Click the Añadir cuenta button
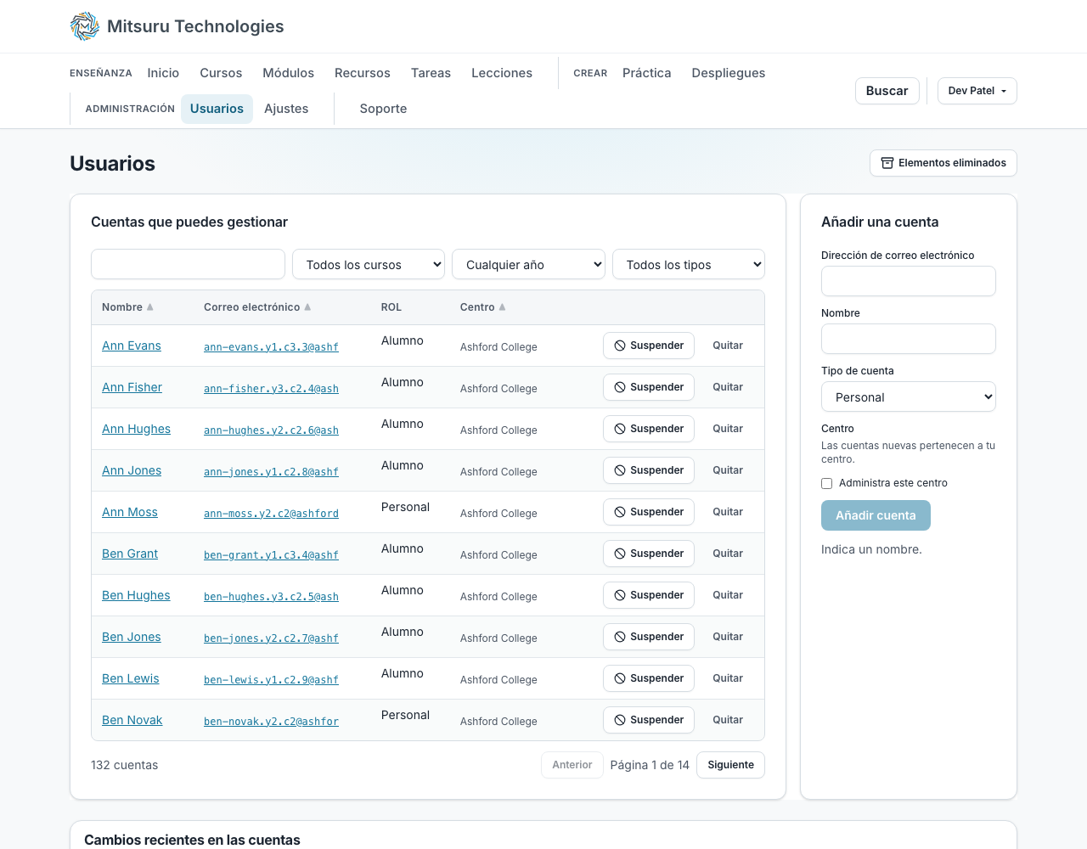This screenshot has width=1087, height=849. click(x=876, y=515)
